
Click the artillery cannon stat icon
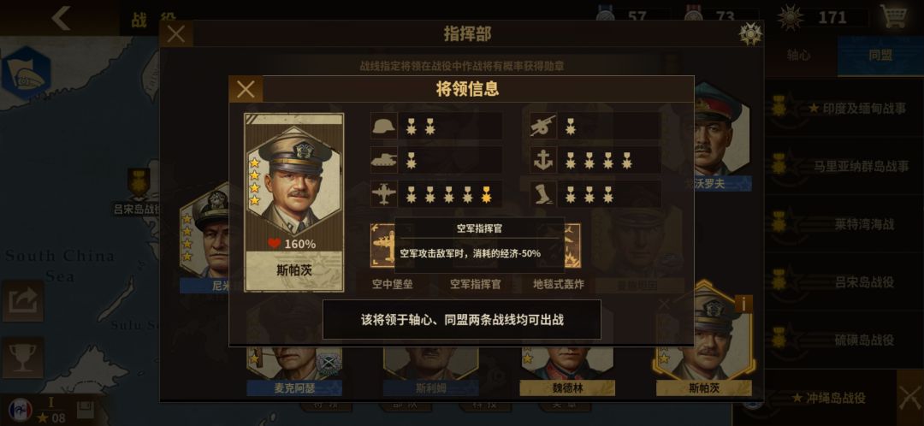click(542, 126)
